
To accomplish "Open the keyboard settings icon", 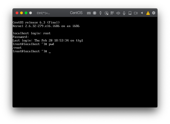I will 89,13.
